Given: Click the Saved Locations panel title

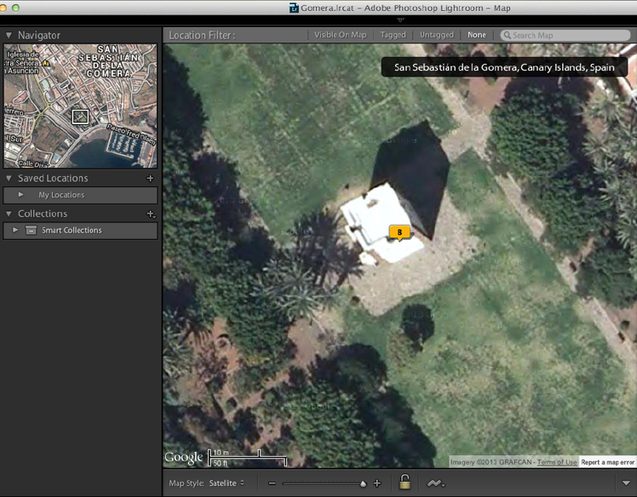Looking at the screenshot, I should [53, 178].
